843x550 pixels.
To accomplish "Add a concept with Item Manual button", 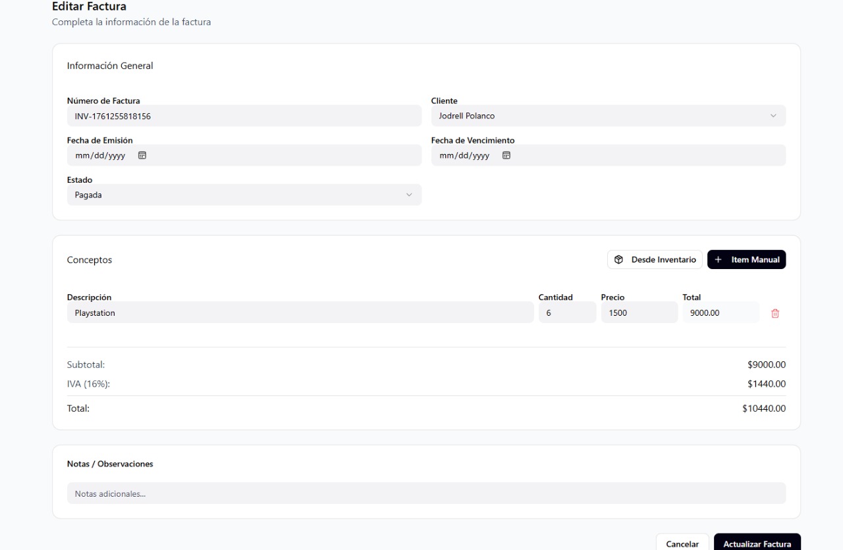I will pyautogui.click(x=746, y=260).
